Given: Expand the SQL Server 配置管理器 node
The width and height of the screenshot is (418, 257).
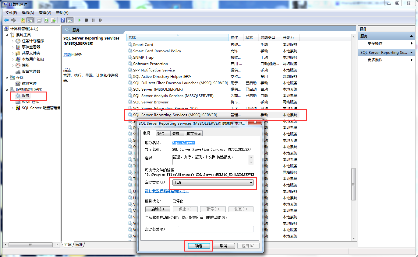Looking at the screenshot, I should point(13,108).
